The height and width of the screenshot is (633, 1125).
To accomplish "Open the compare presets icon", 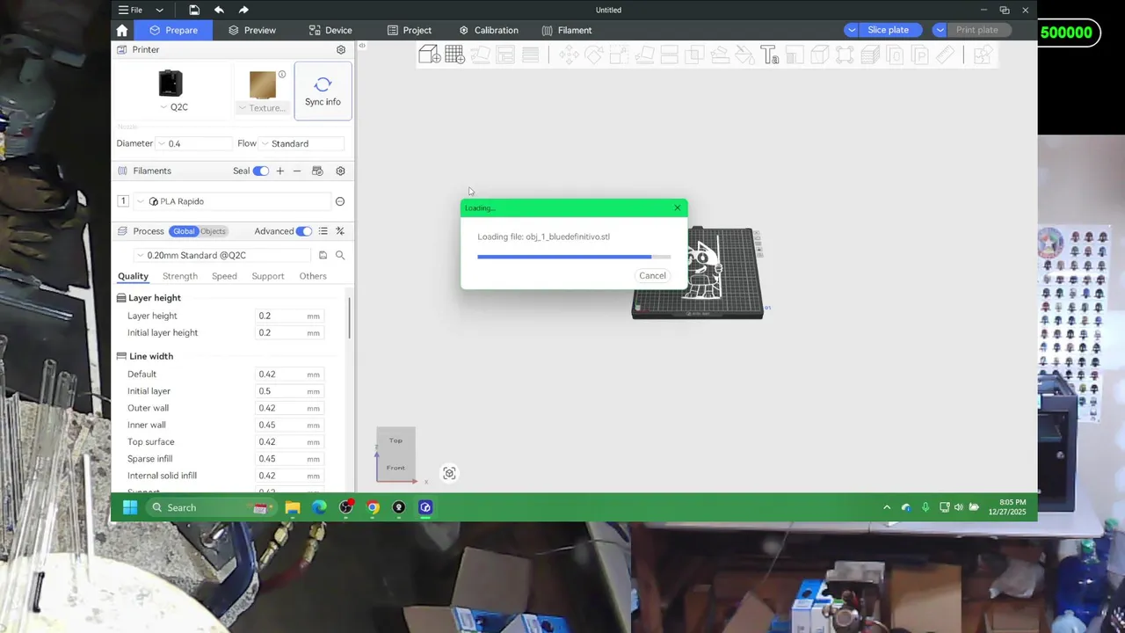I will tap(340, 231).
